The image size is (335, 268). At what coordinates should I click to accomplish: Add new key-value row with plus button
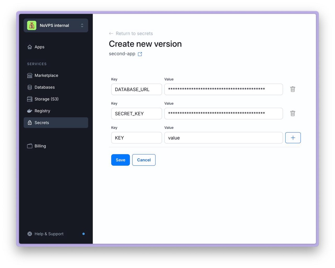[x=293, y=138]
